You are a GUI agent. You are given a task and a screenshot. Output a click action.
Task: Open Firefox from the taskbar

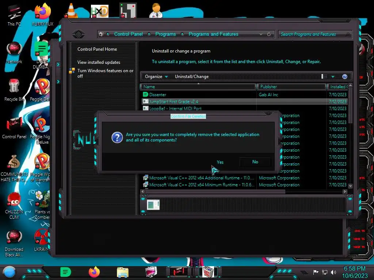click(x=94, y=272)
